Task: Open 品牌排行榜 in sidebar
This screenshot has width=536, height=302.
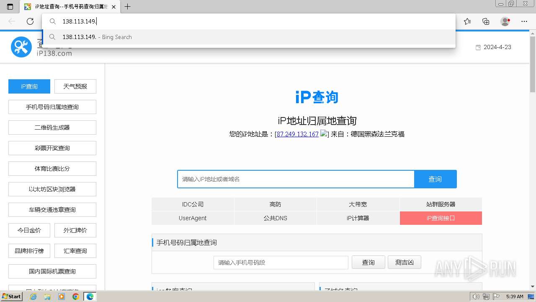Action: pyautogui.click(x=29, y=251)
